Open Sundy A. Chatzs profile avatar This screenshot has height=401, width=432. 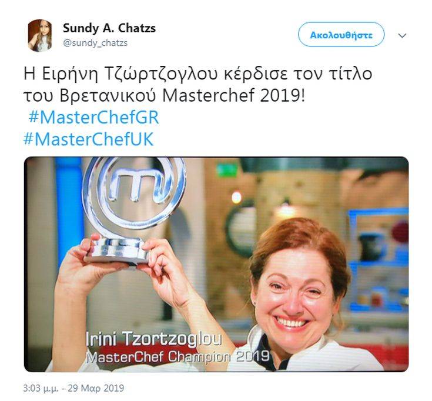point(40,35)
